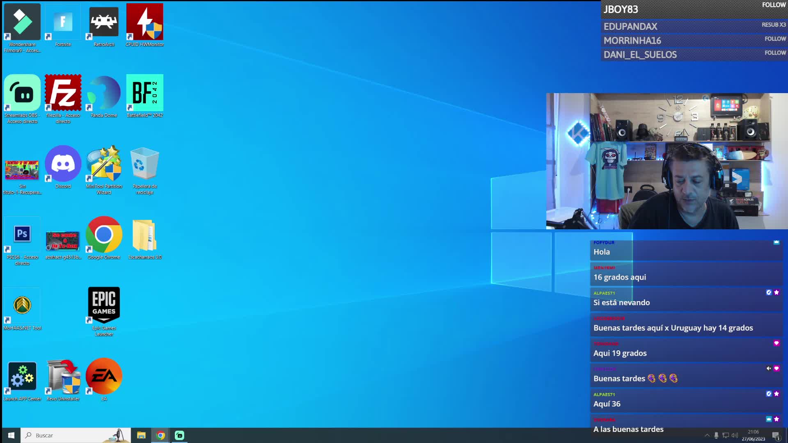Select the abstract-g4513b image file
Image resolution: width=788 pixels, height=443 pixels.
point(63,245)
